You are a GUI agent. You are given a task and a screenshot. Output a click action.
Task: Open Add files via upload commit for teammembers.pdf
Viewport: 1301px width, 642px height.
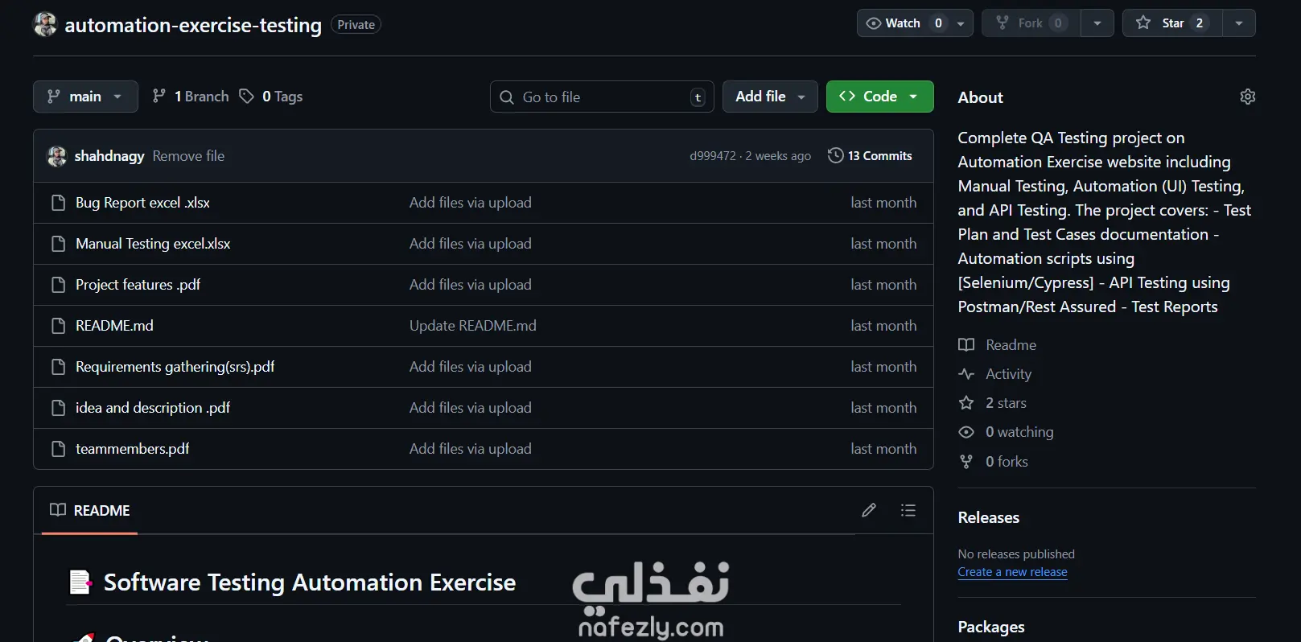click(x=470, y=449)
